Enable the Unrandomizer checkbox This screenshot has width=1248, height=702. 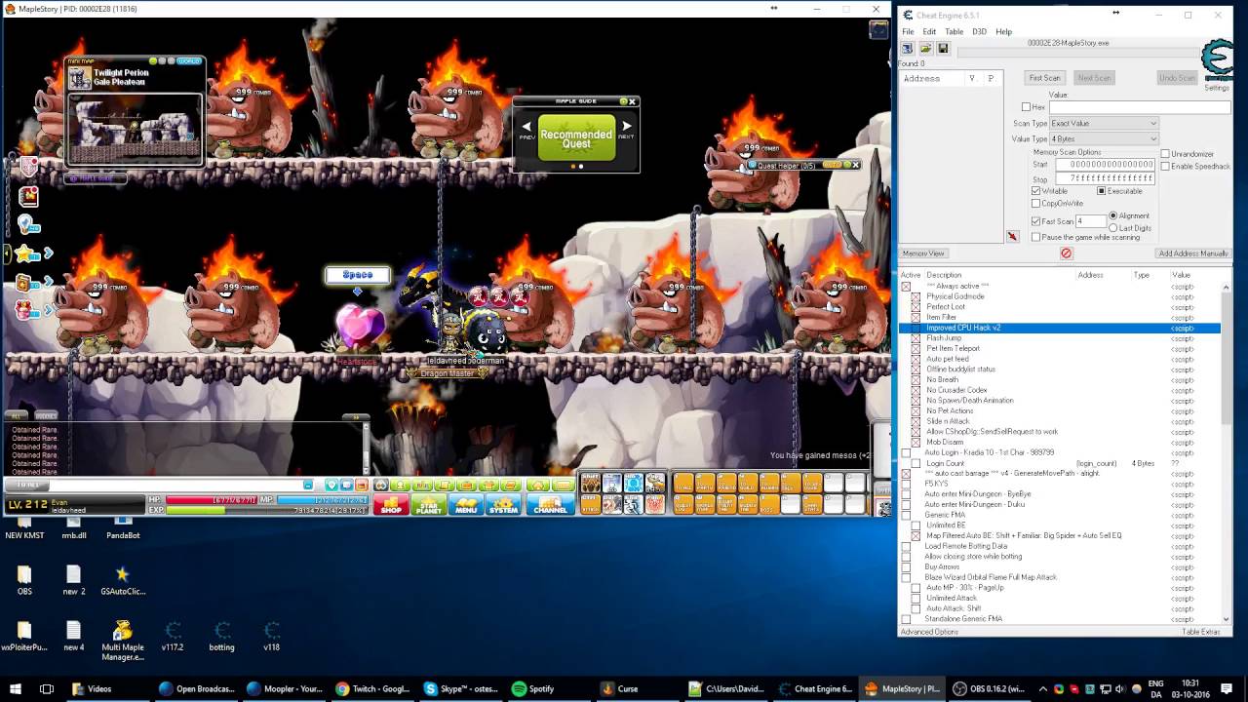click(x=1165, y=154)
